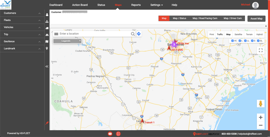Viewport: 270px width, 137px height.
Task: Click the search magnifier icon
Action: coord(133,34)
